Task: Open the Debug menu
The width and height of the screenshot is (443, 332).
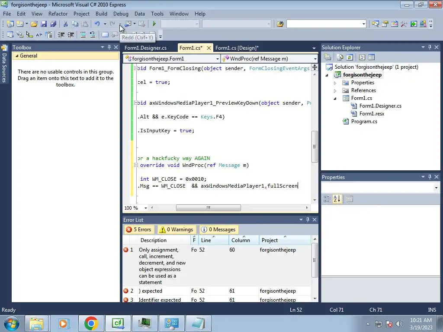Action: [121, 14]
